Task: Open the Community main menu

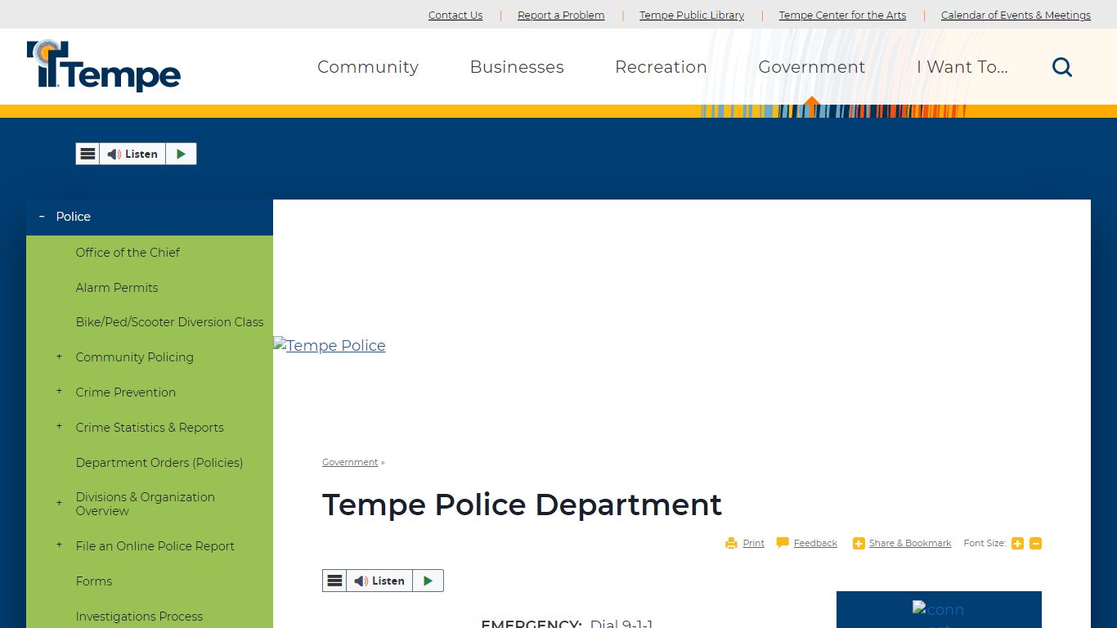Action: click(x=368, y=67)
